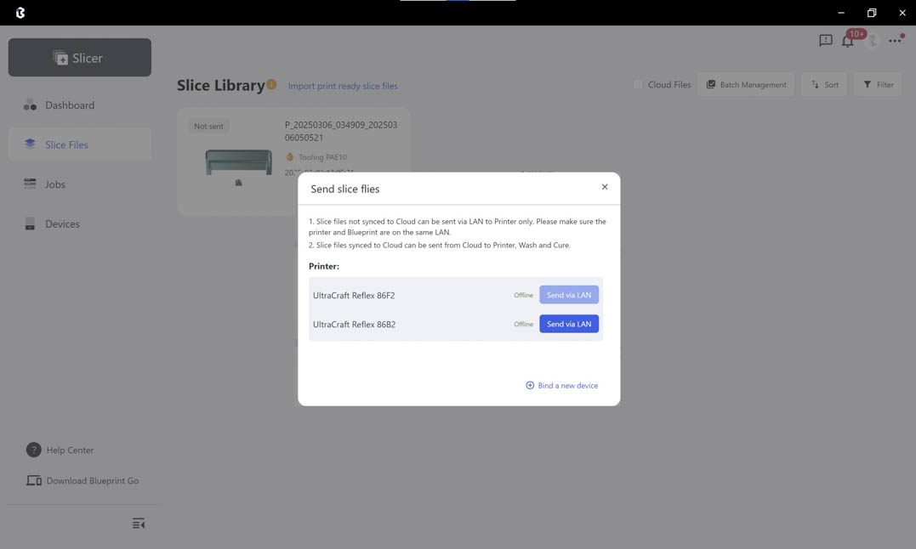The width and height of the screenshot is (916, 549).
Task: Click UltraCraft Reflex 86B2 printer name
Action: coord(354,325)
